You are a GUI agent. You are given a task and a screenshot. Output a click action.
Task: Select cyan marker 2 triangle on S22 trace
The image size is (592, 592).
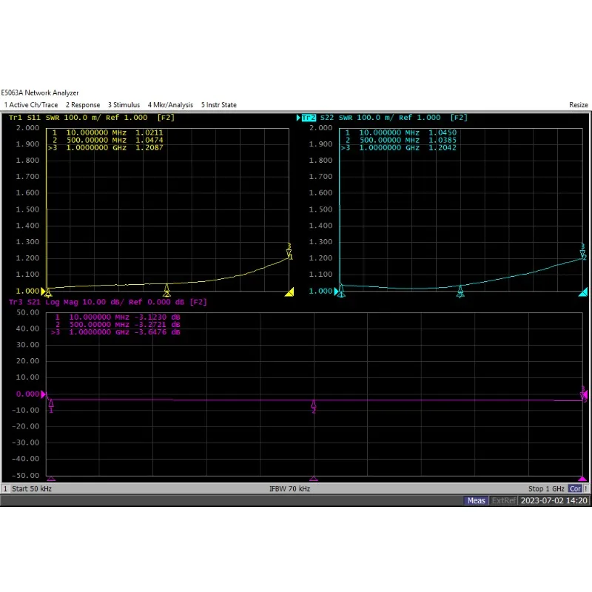point(460,291)
